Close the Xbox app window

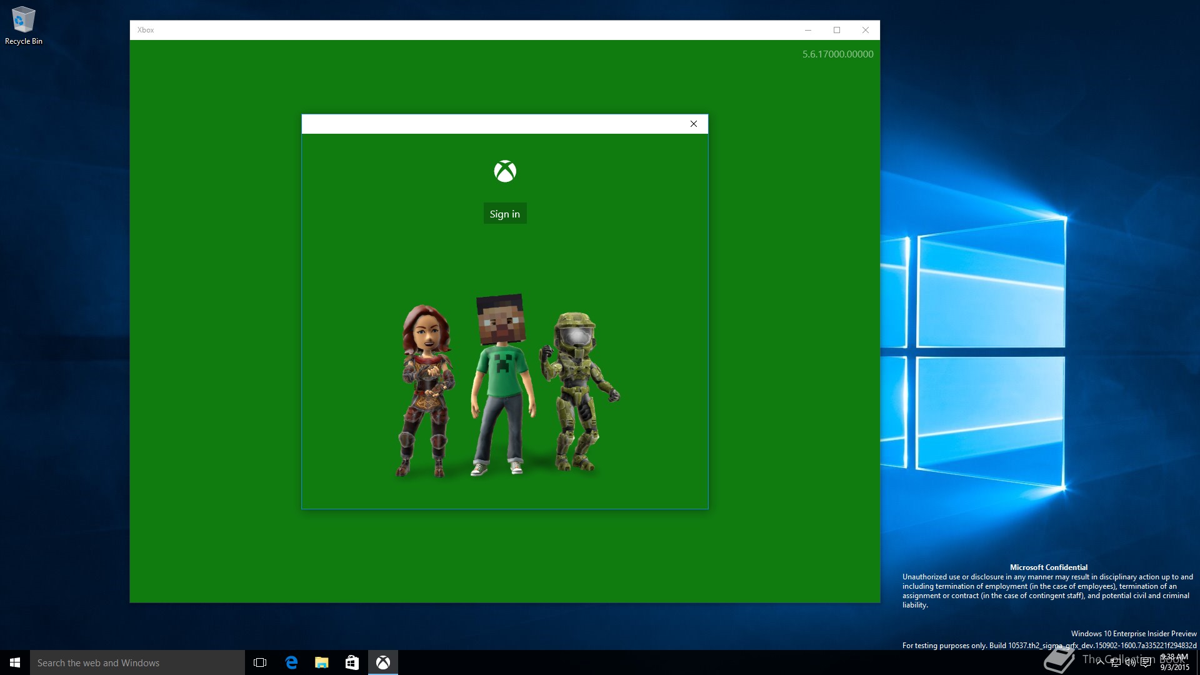pos(866,30)
